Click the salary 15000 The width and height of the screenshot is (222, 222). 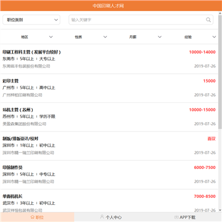click(x=209, y=81)
